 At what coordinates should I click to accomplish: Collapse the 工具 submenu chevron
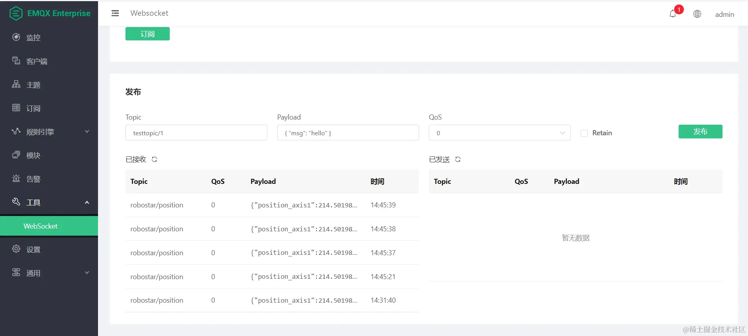click(x=87, y=202)
